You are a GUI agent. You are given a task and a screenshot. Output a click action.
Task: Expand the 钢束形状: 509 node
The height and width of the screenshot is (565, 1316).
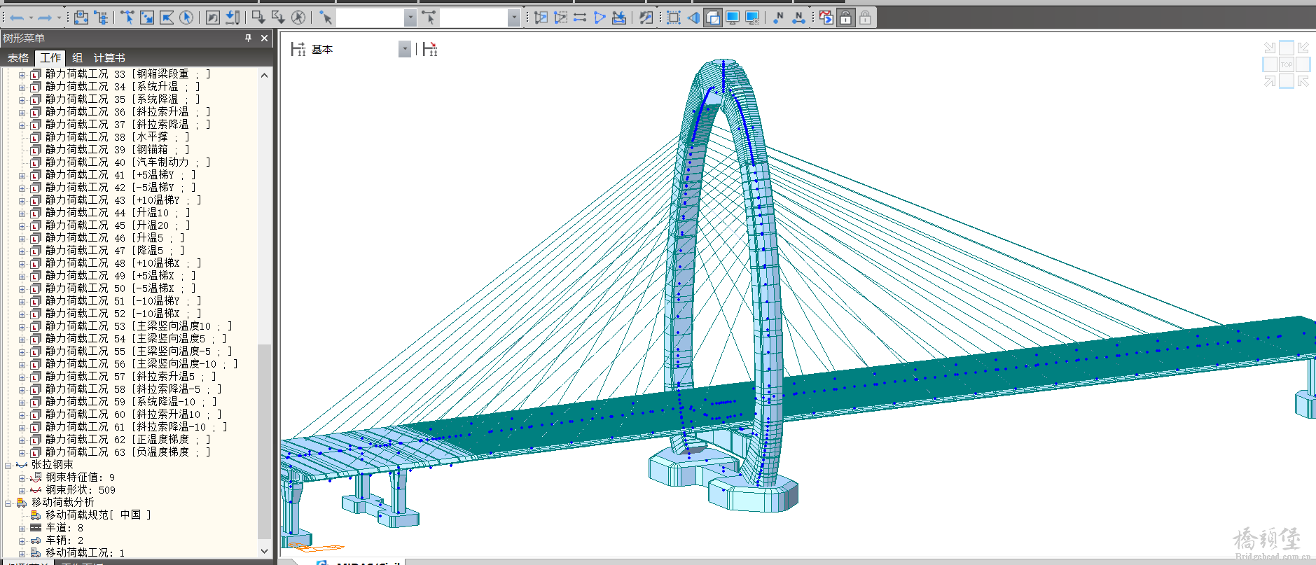(x=22, y=490)
